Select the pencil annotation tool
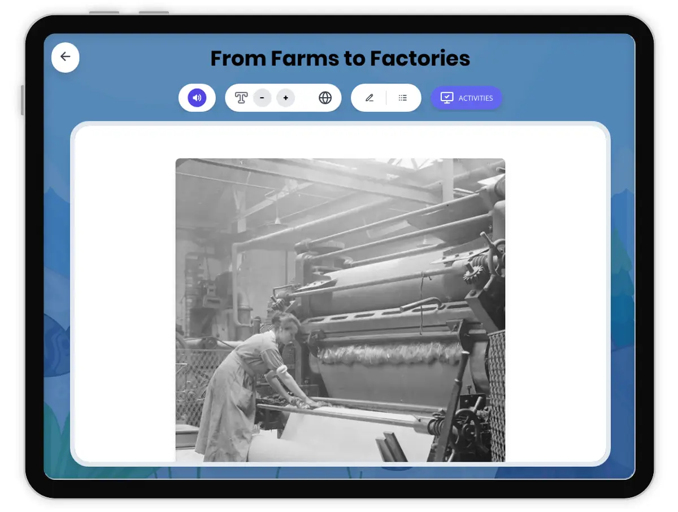Image resolution: width=678 pixels, height=512 pixels. pyautogui.click(x=370, y=98)
